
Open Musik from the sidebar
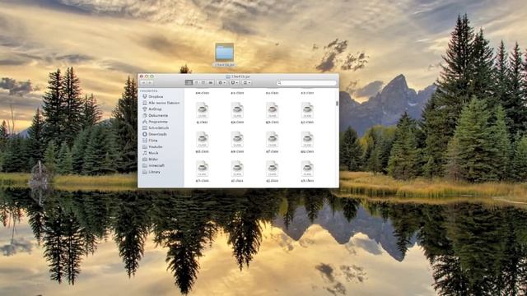(x=150, y=153)
